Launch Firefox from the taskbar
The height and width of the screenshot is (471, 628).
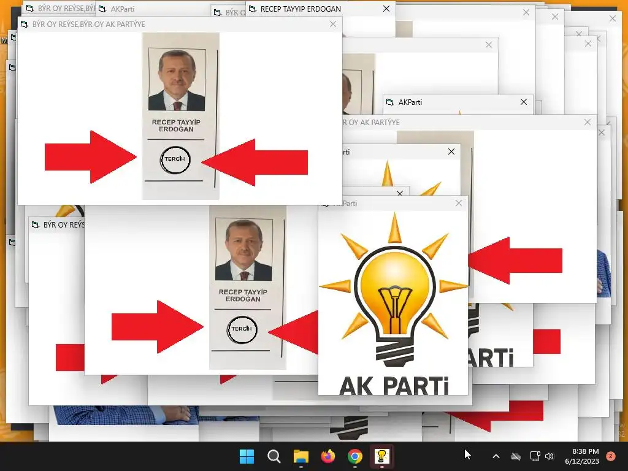point(328,456)
